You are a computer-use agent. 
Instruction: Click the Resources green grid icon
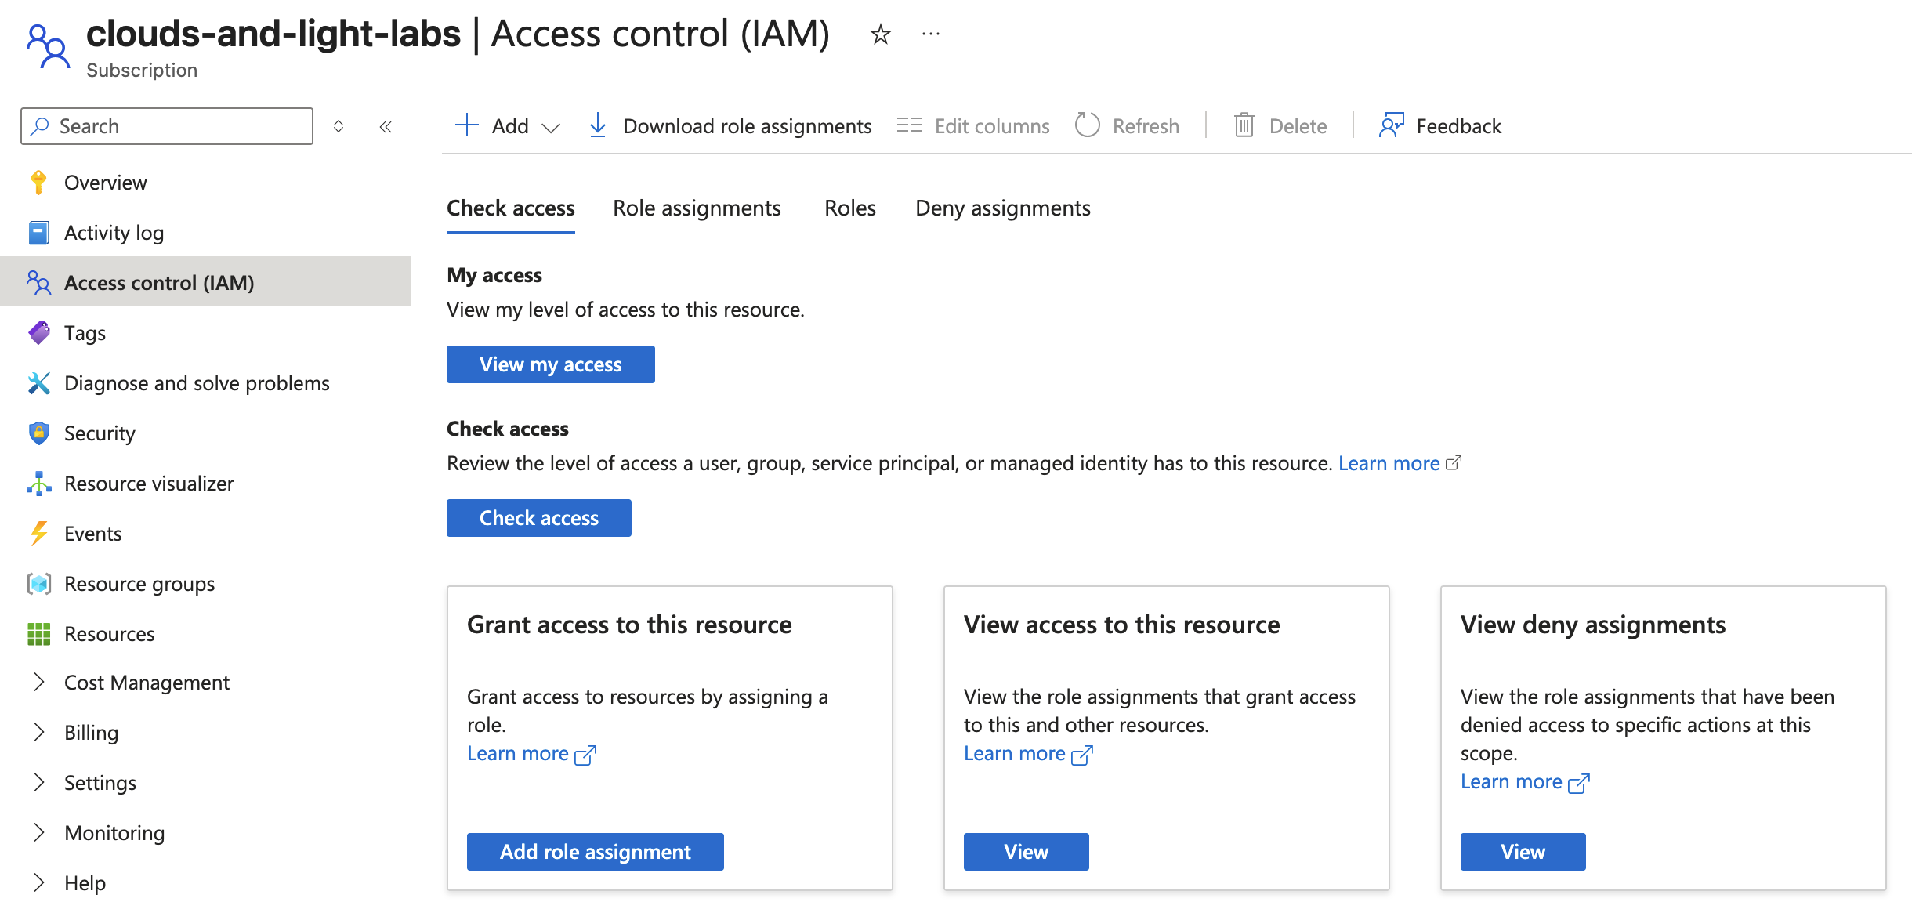(38, 634)
